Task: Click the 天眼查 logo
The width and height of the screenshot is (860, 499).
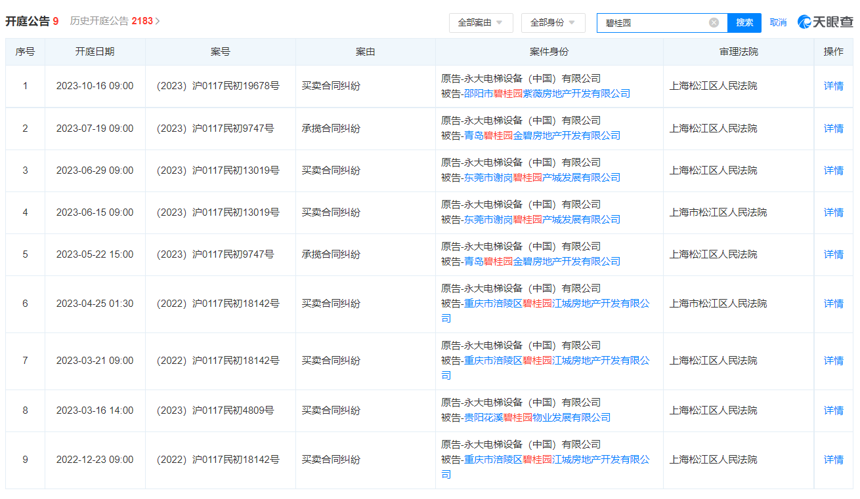Action: 825,22
